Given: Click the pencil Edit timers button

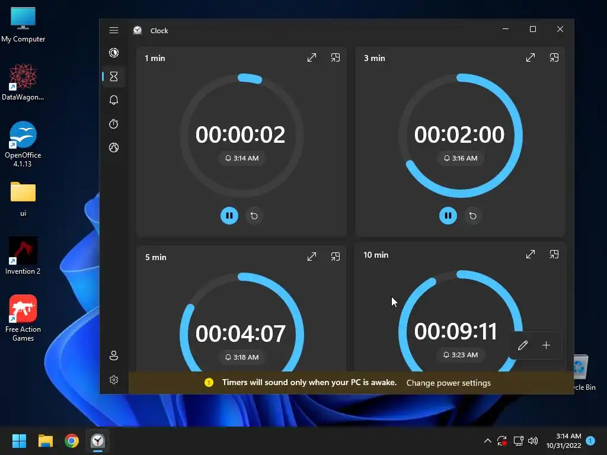Looking at the screenshot, I should 523,345.
